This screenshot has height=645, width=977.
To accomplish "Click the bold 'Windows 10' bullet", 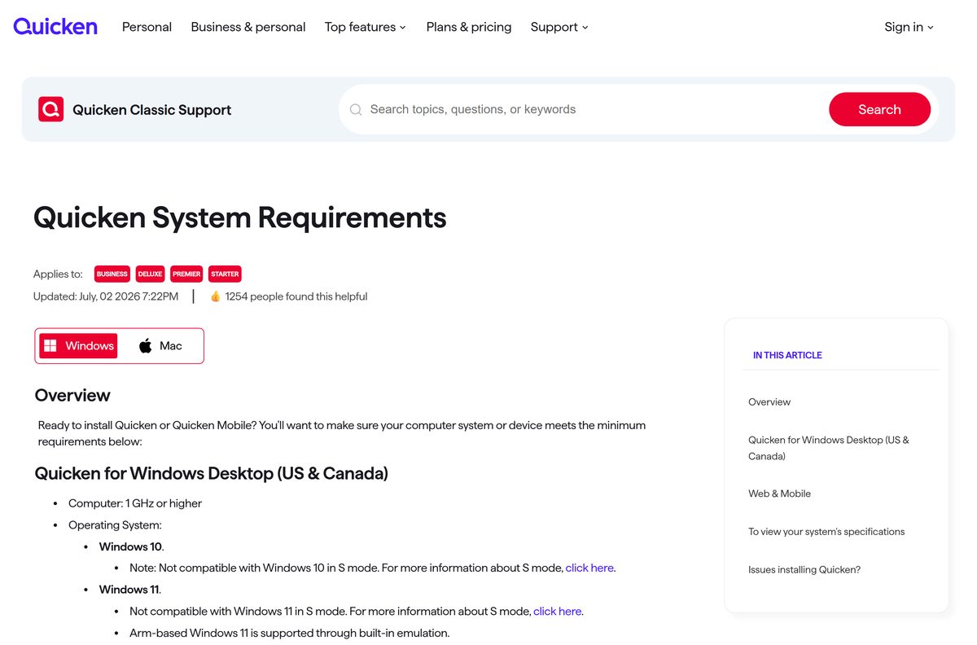I will 130,546.
